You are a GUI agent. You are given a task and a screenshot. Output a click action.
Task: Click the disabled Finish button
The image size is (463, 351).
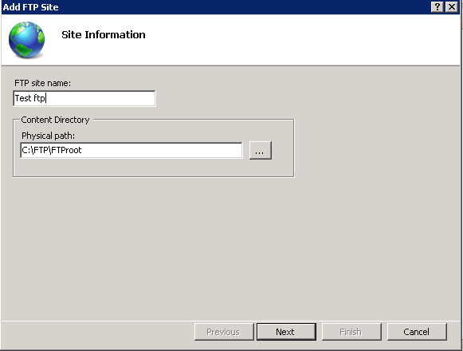pos(351,332)
